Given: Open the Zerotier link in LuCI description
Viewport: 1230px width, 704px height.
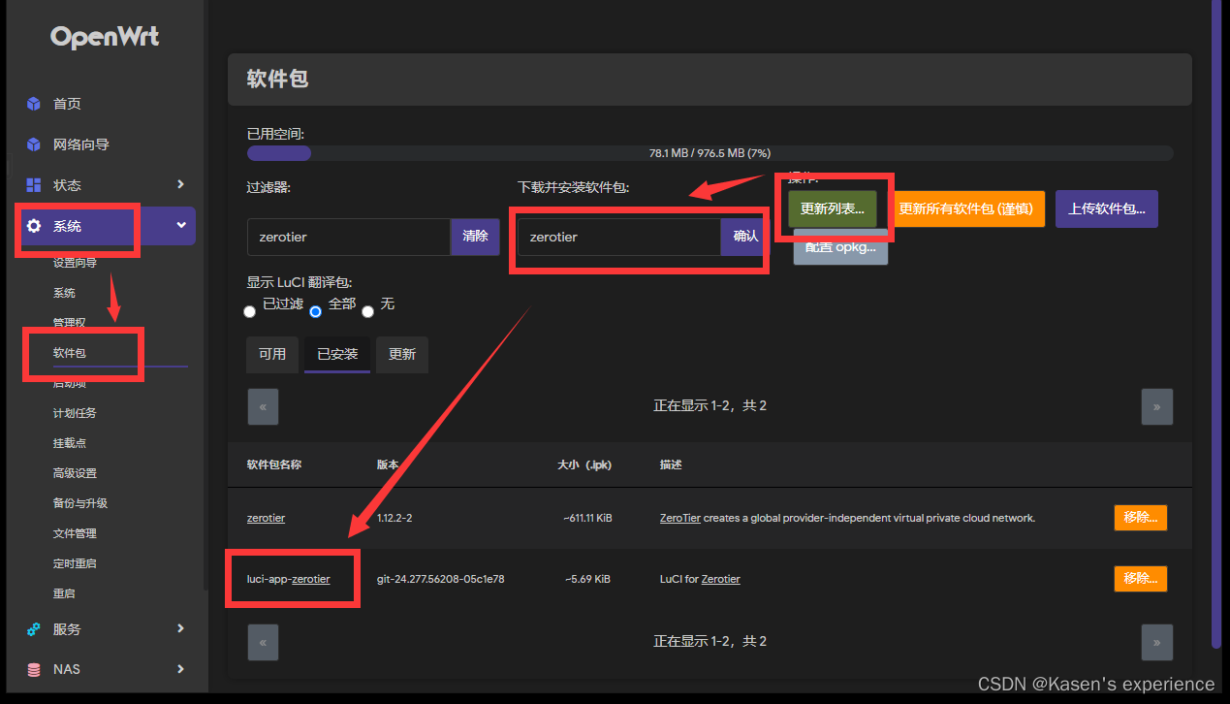Looking at the screenshot, I should pos(720,579).
